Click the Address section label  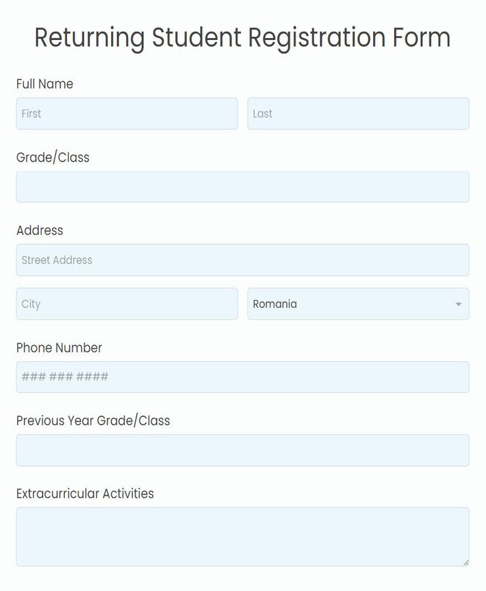coord(39,230)
